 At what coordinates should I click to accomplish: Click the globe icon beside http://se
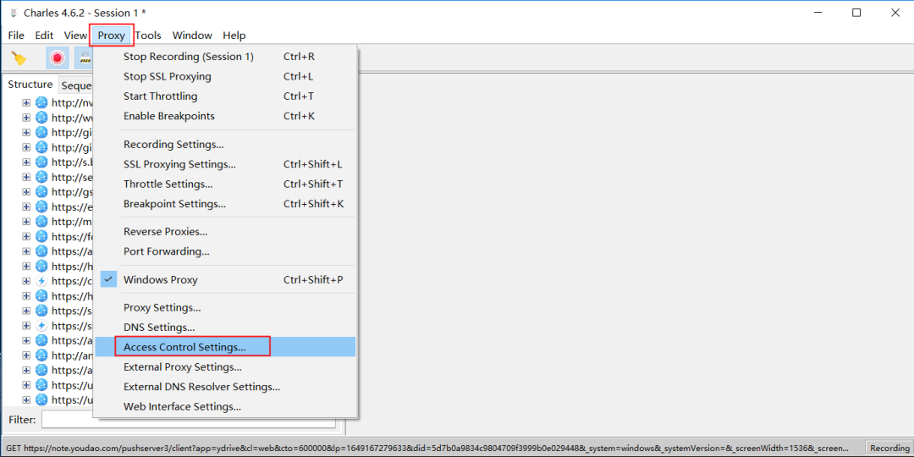point(41,177)
